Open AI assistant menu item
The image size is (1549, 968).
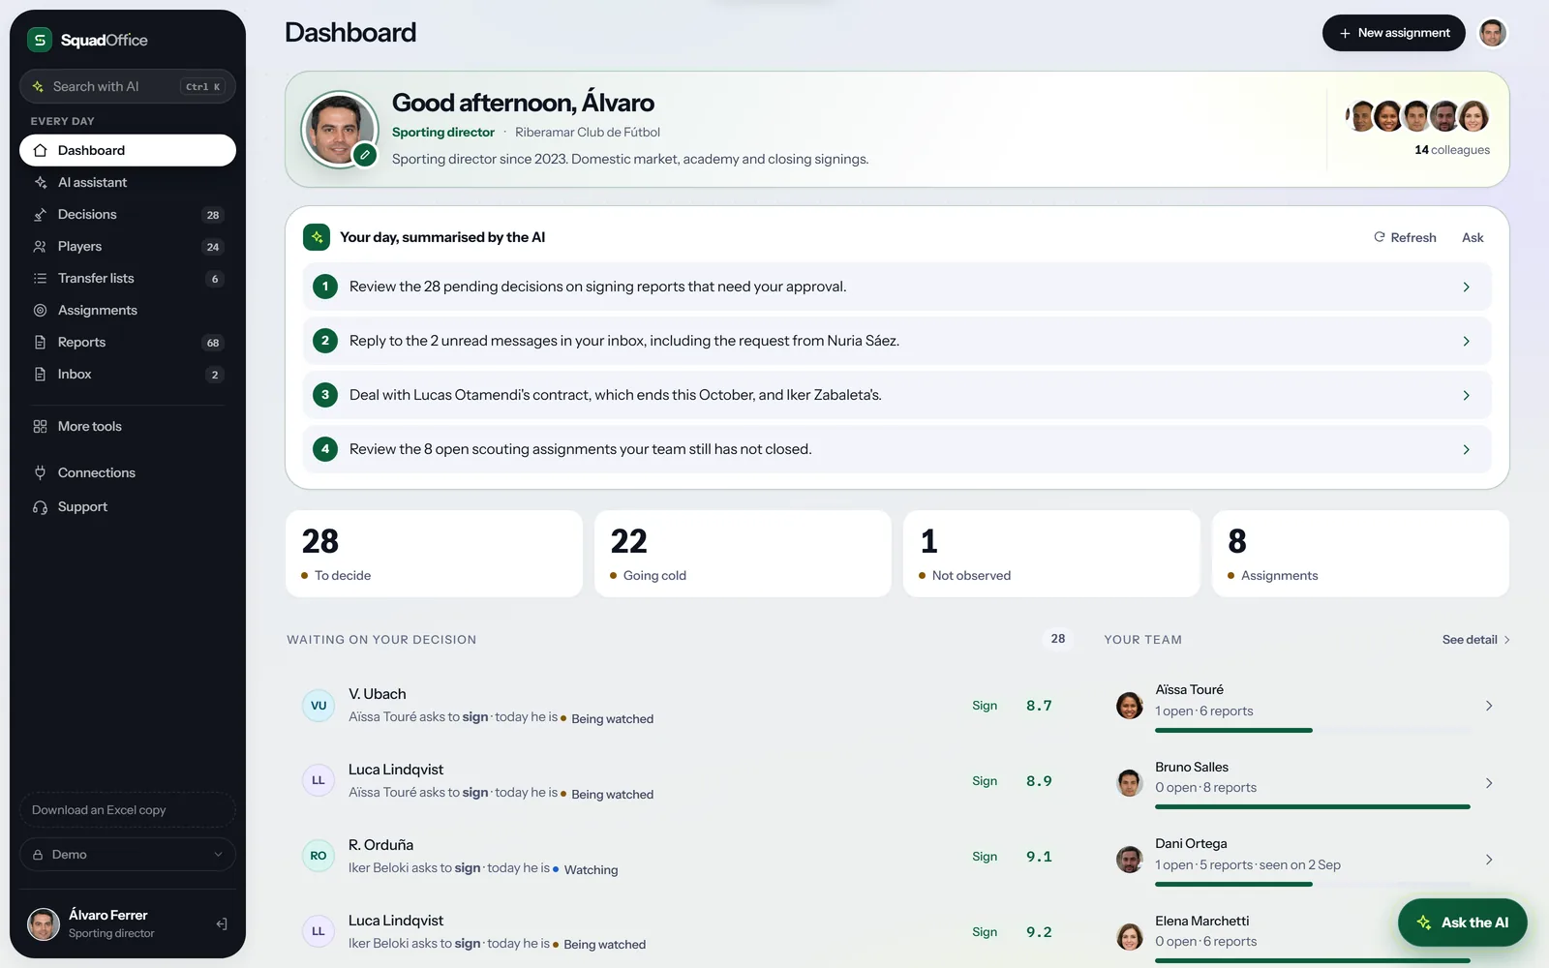coord(128,182)
